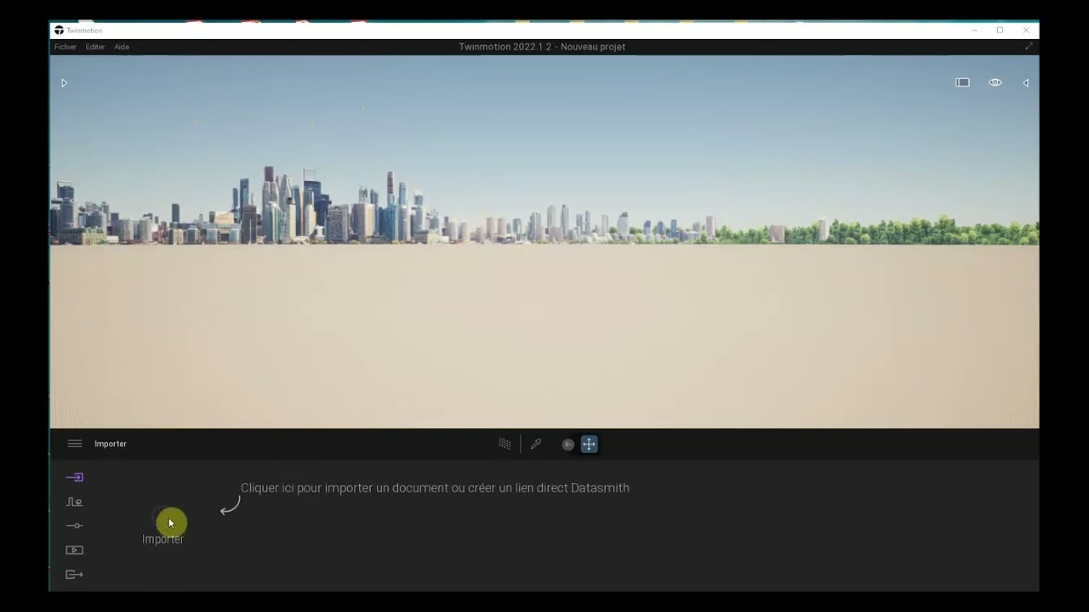The height and width of the screenshot is (612, 1089).
Task: Click the eye view settings icon
Action: click(x=995, y=82)
